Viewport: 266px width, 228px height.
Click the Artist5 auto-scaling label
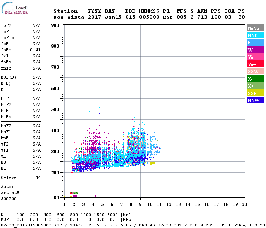click(9, 193)
